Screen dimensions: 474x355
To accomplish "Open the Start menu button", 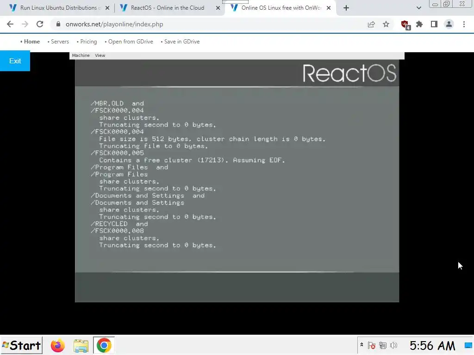I will (21, 345).
